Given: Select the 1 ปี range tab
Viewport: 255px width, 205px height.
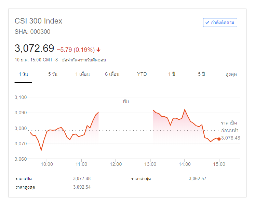Looking at the screenshot, I should pos(172,74).
